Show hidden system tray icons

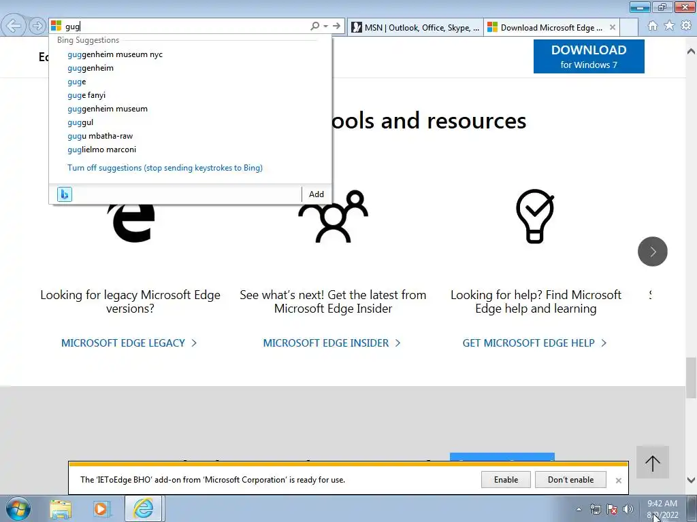(579, 509)
